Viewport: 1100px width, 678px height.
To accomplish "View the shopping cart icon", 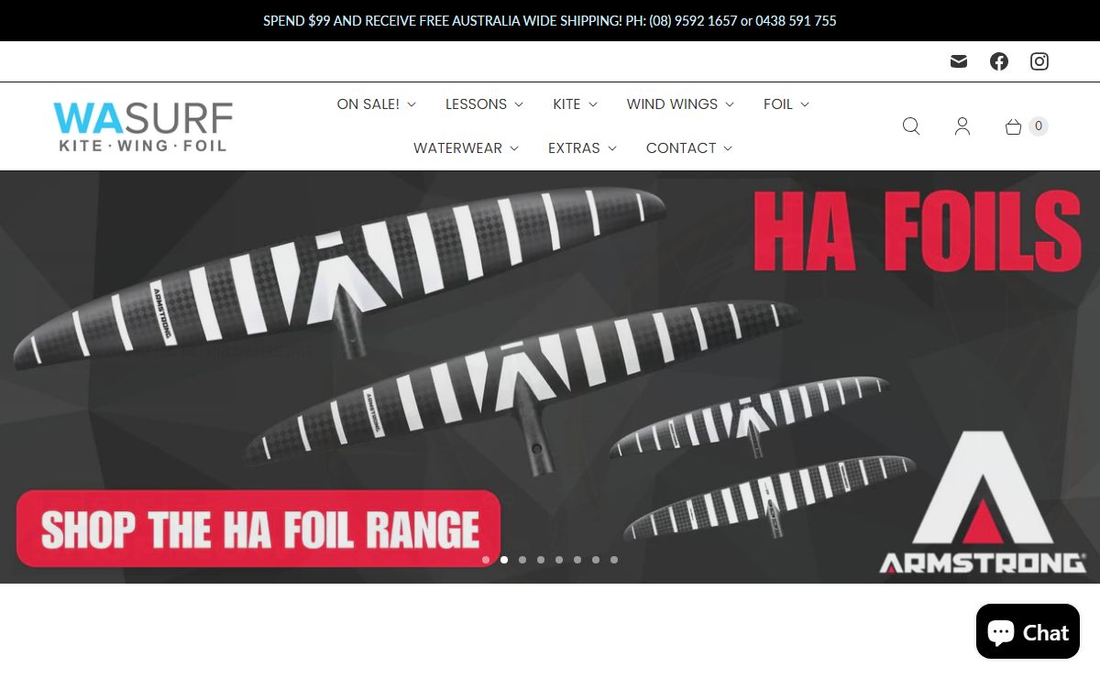I will [x=1014, y=126].
